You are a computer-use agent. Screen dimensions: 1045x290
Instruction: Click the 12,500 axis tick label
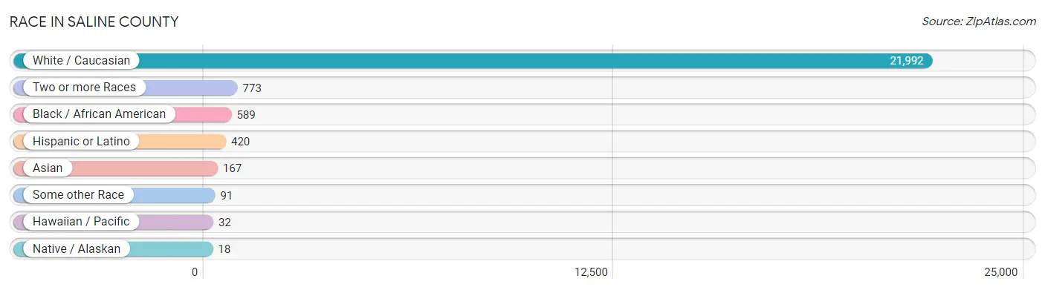(592, 272)
